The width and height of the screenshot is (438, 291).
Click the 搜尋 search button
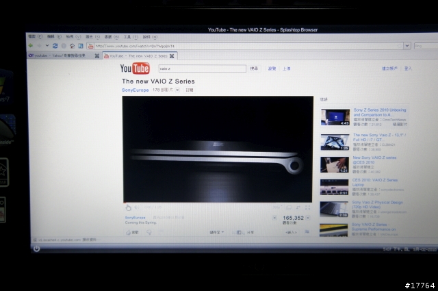tap(254, 68)
